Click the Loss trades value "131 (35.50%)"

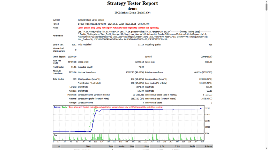(x=206, y=83)
